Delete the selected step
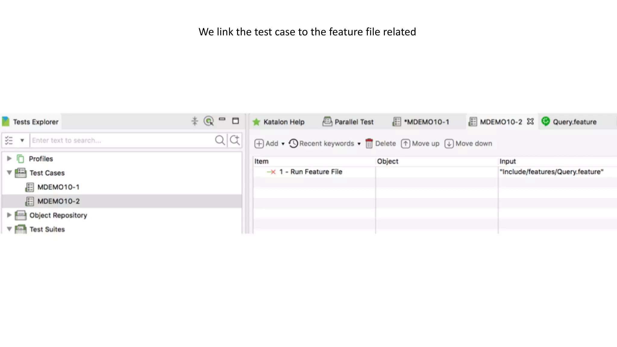 pyautogui.click(x=381, y=144)
